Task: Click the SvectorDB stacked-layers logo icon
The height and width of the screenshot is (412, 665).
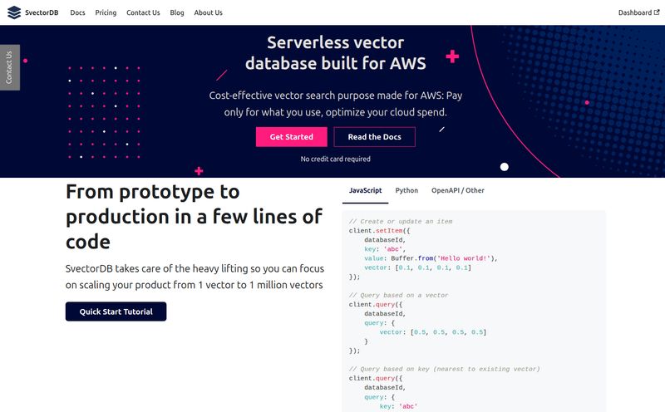Action: tap(14, 12)
